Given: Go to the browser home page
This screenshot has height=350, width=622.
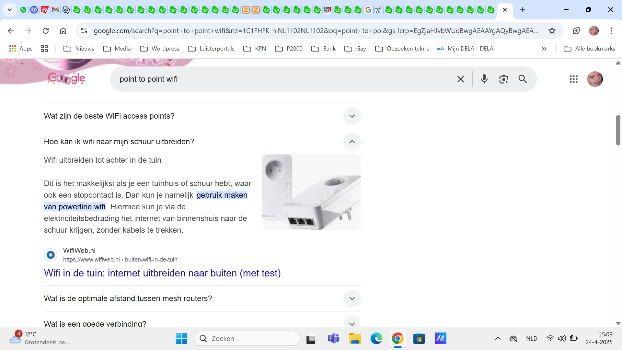Looking at the screenshot, I should (63, 31).
